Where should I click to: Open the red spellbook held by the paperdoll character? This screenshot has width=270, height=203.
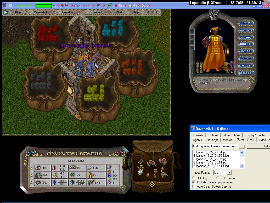pos(206,42)
